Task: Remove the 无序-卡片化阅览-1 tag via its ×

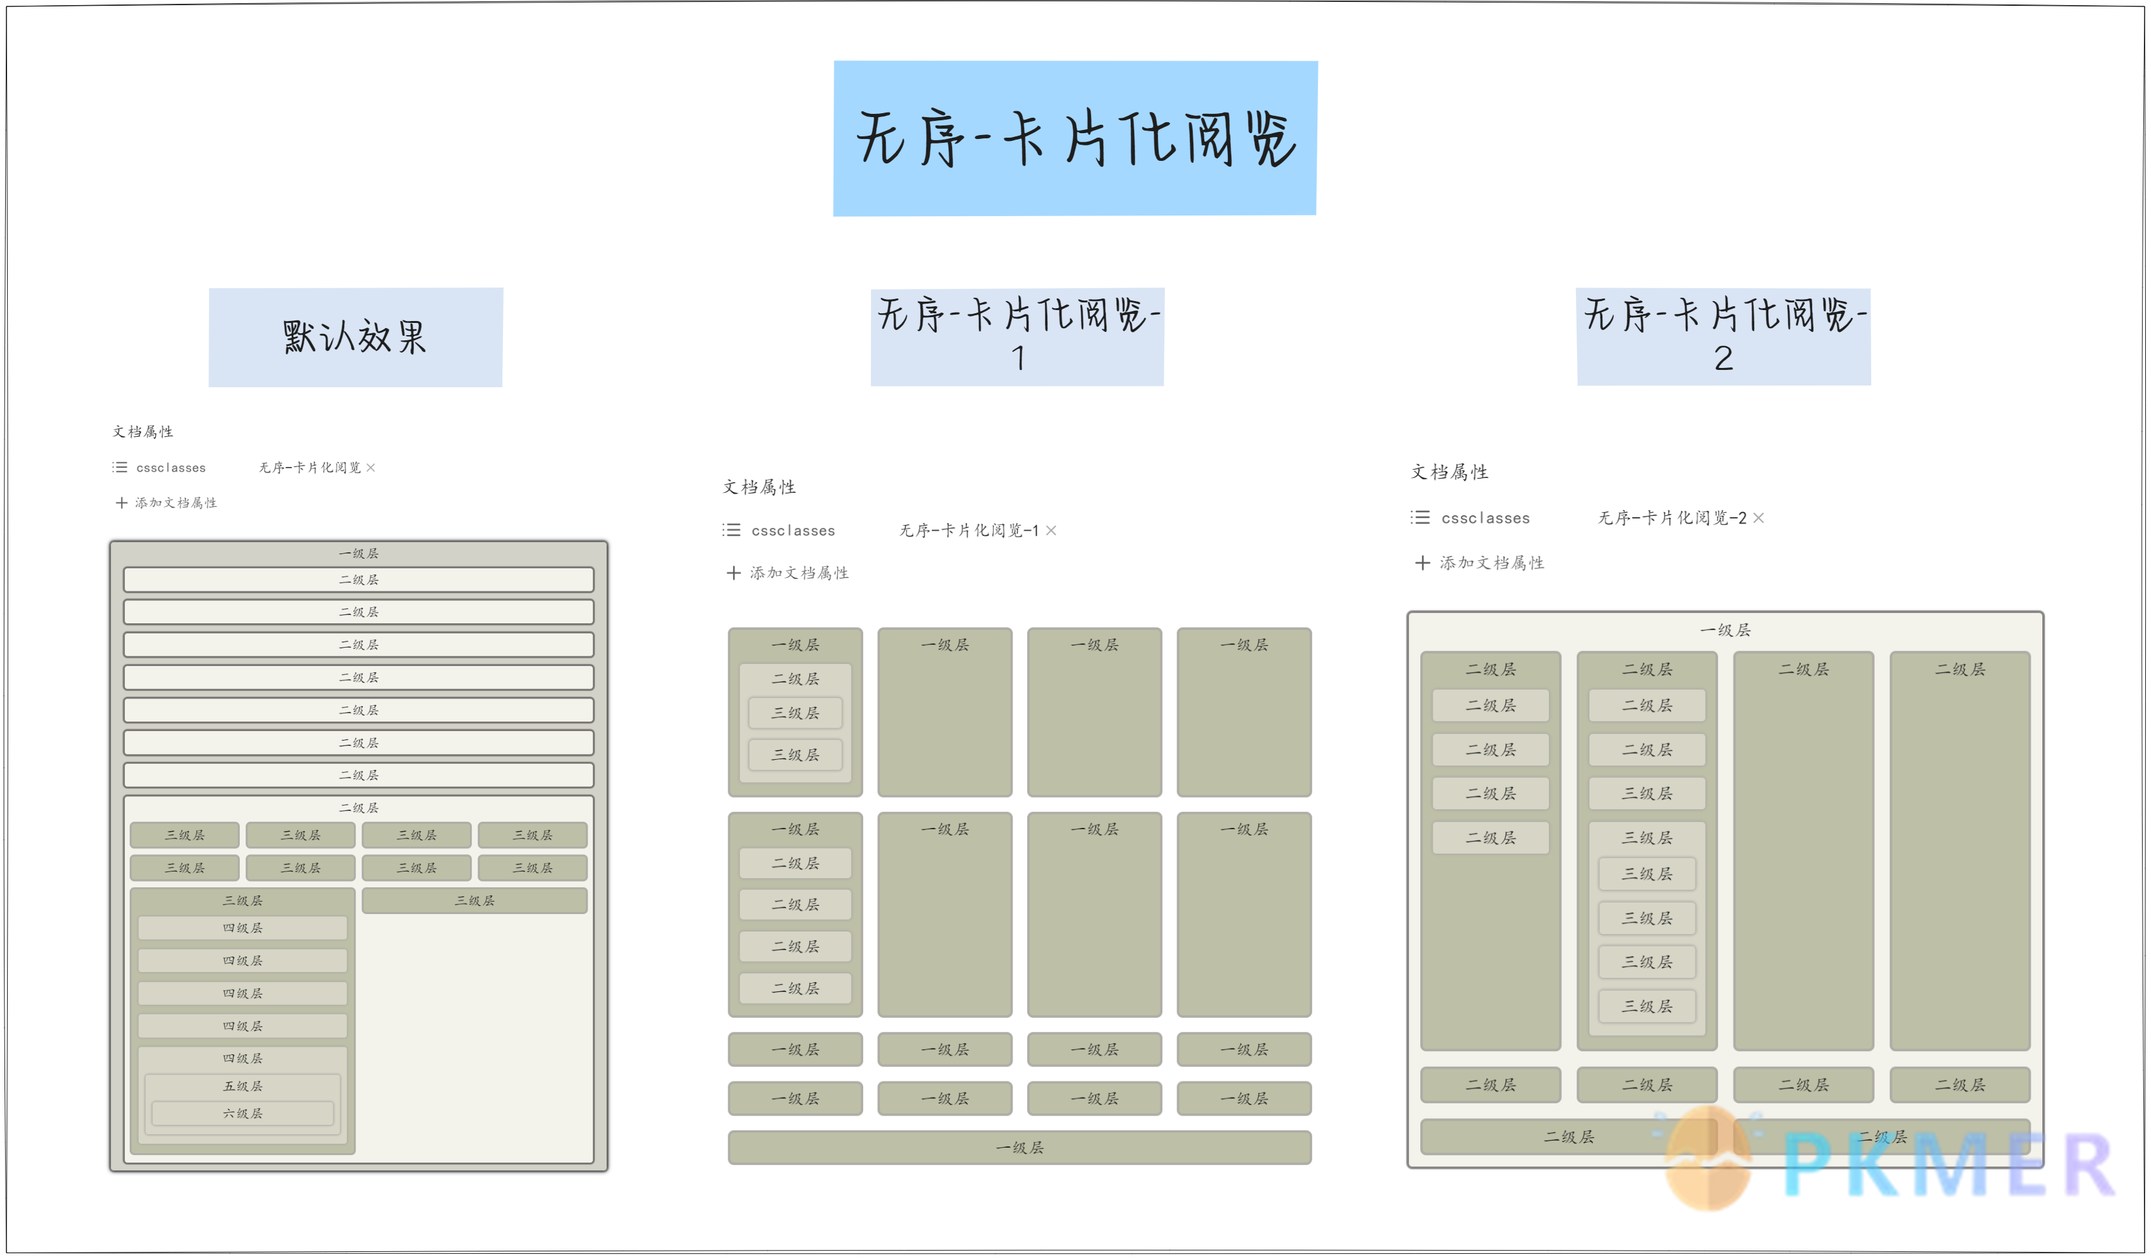Action: pyautogui.click(x=1052, y=530)
